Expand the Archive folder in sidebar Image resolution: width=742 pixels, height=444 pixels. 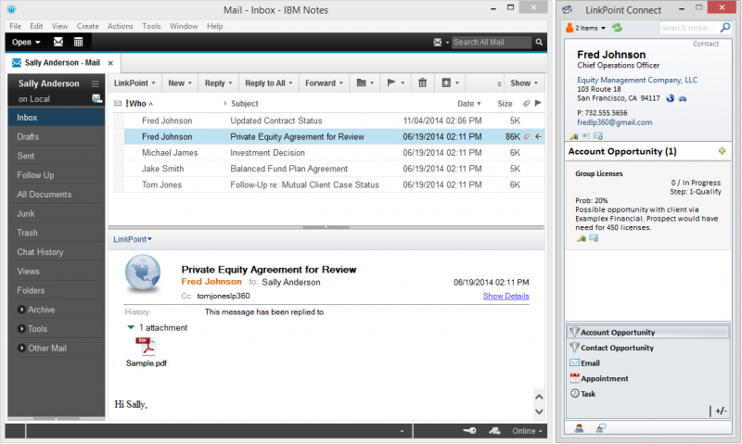coord(21,310)
